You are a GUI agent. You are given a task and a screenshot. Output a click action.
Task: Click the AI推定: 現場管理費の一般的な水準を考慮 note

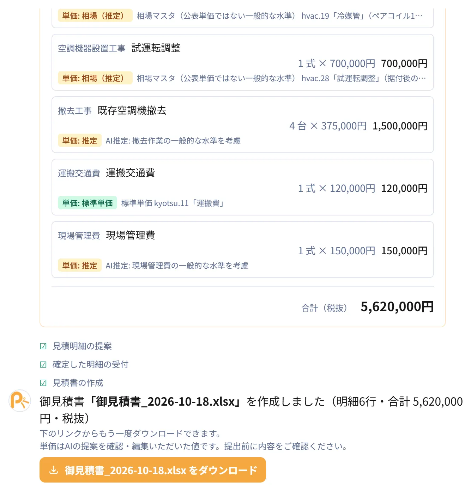(177, 266)
